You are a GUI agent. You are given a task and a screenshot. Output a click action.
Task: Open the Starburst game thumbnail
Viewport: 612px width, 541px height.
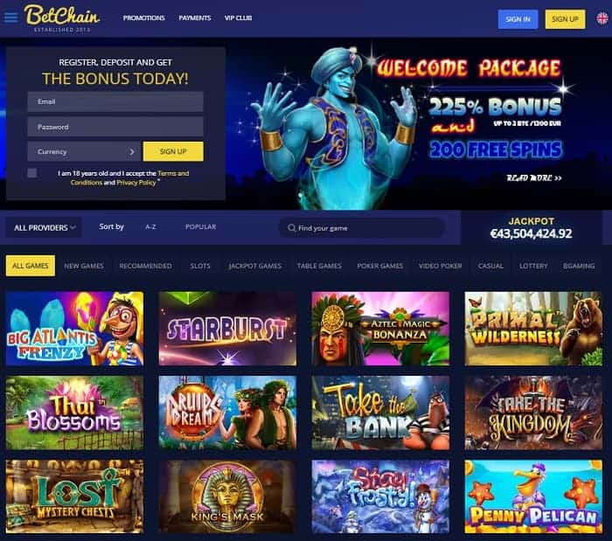click(227, 329)
